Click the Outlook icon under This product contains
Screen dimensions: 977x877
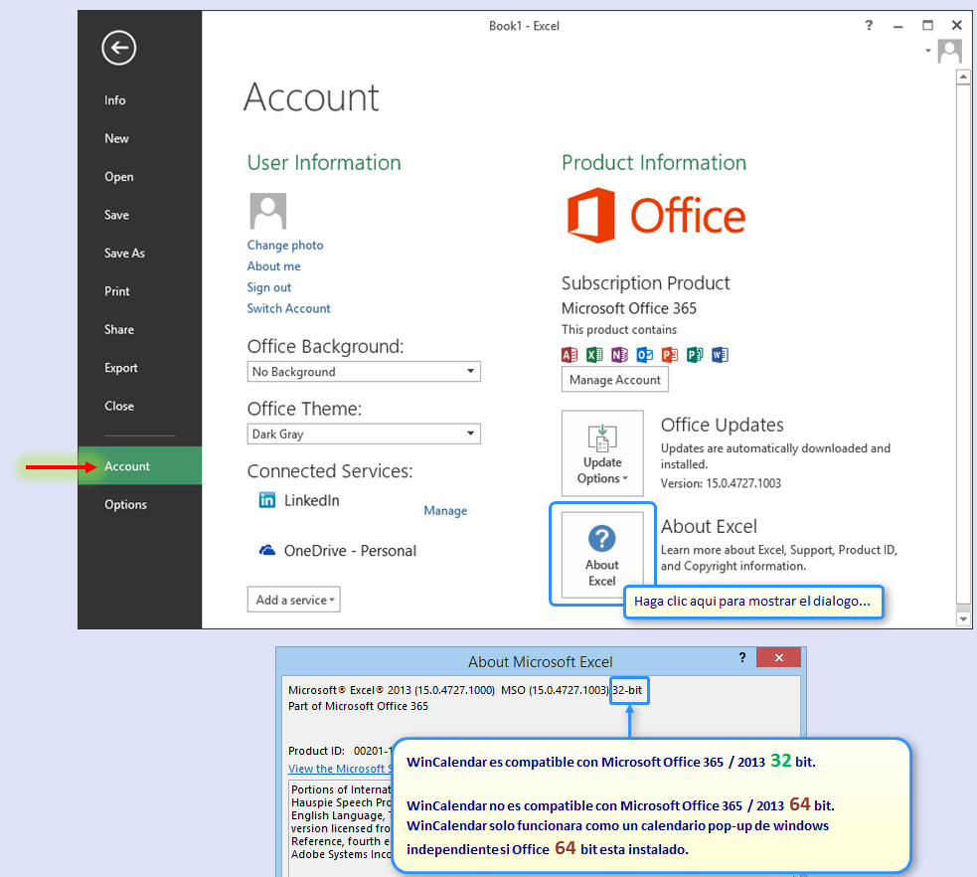pos(643,353)
